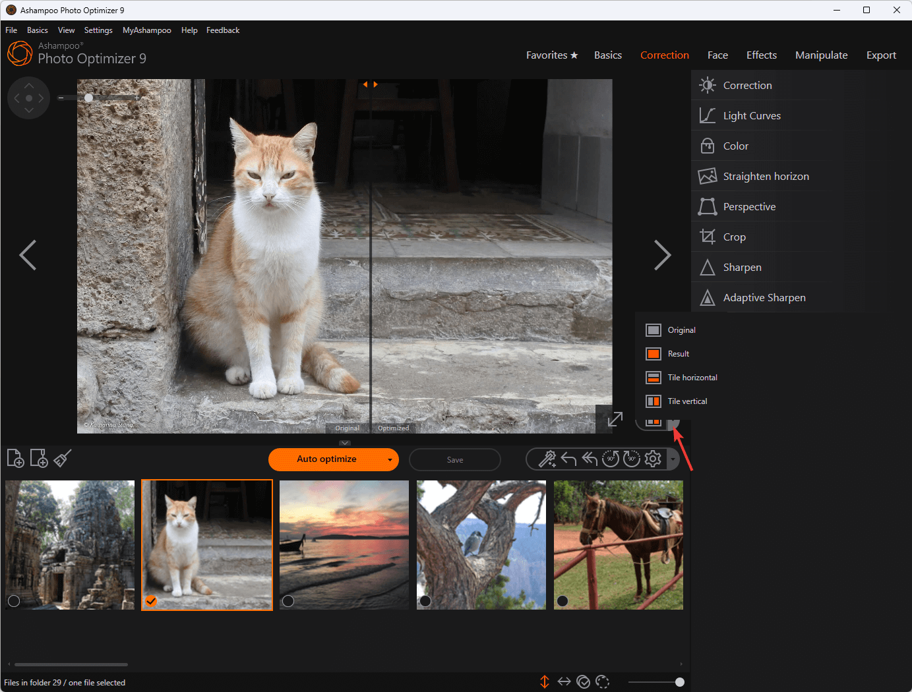This screenshot has width=912, height=692.
Task: Click the single undo arrow icon
Action: tap(568, 459)
